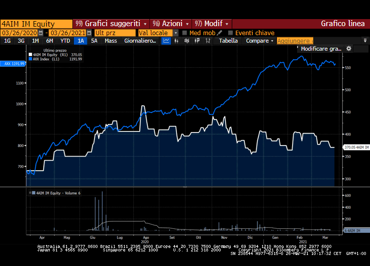Screen dimensions: 370x266
Task: Click the Feb 2021 x-axis label
Action: pyautogui.click(x=301, y=239)
